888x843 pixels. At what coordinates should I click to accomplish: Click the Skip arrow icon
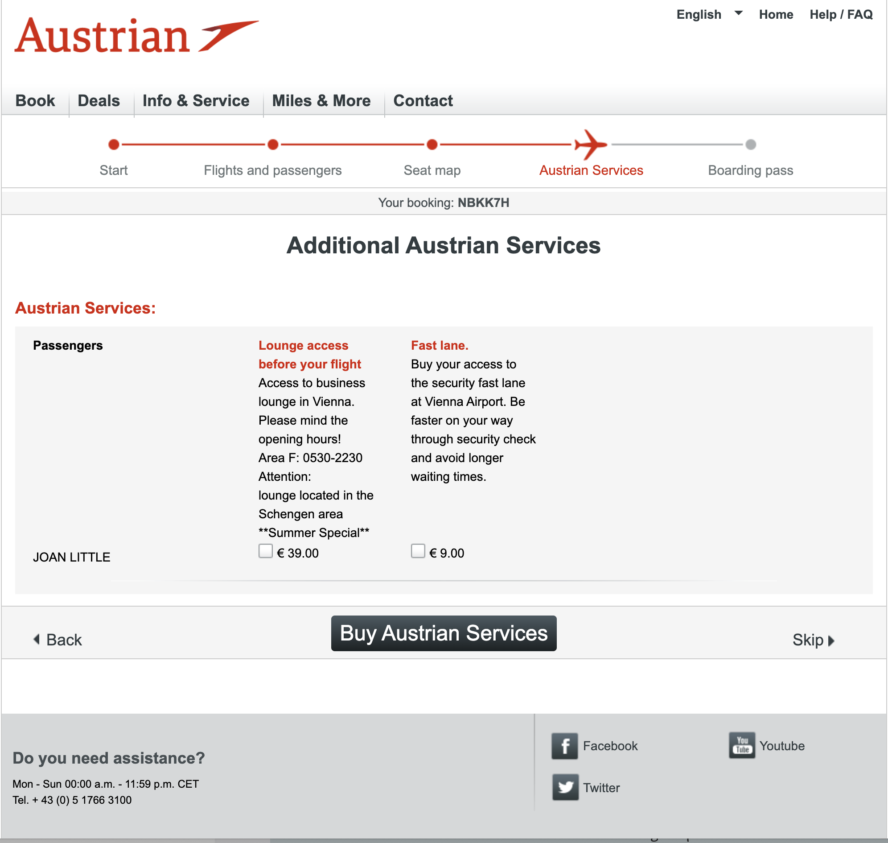click(831, 641)
